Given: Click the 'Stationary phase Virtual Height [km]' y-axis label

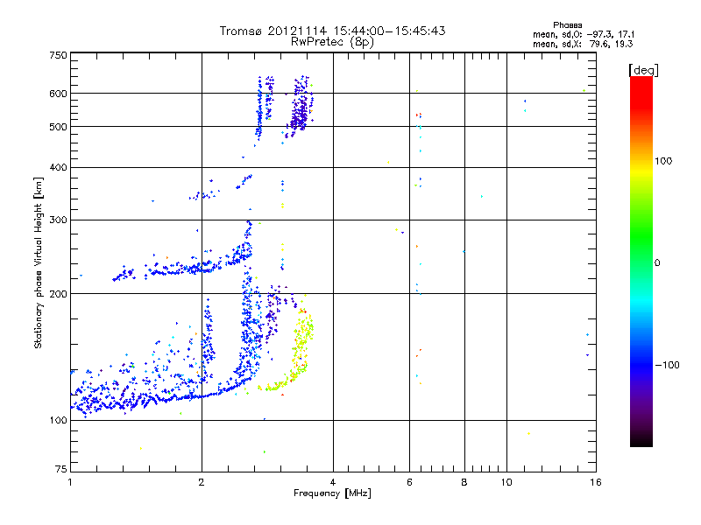Looking at the screenshot, I should (x=39, y=263).
